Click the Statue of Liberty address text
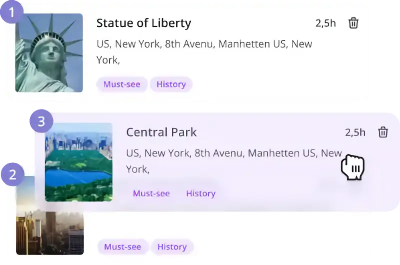 click(204, 52)
